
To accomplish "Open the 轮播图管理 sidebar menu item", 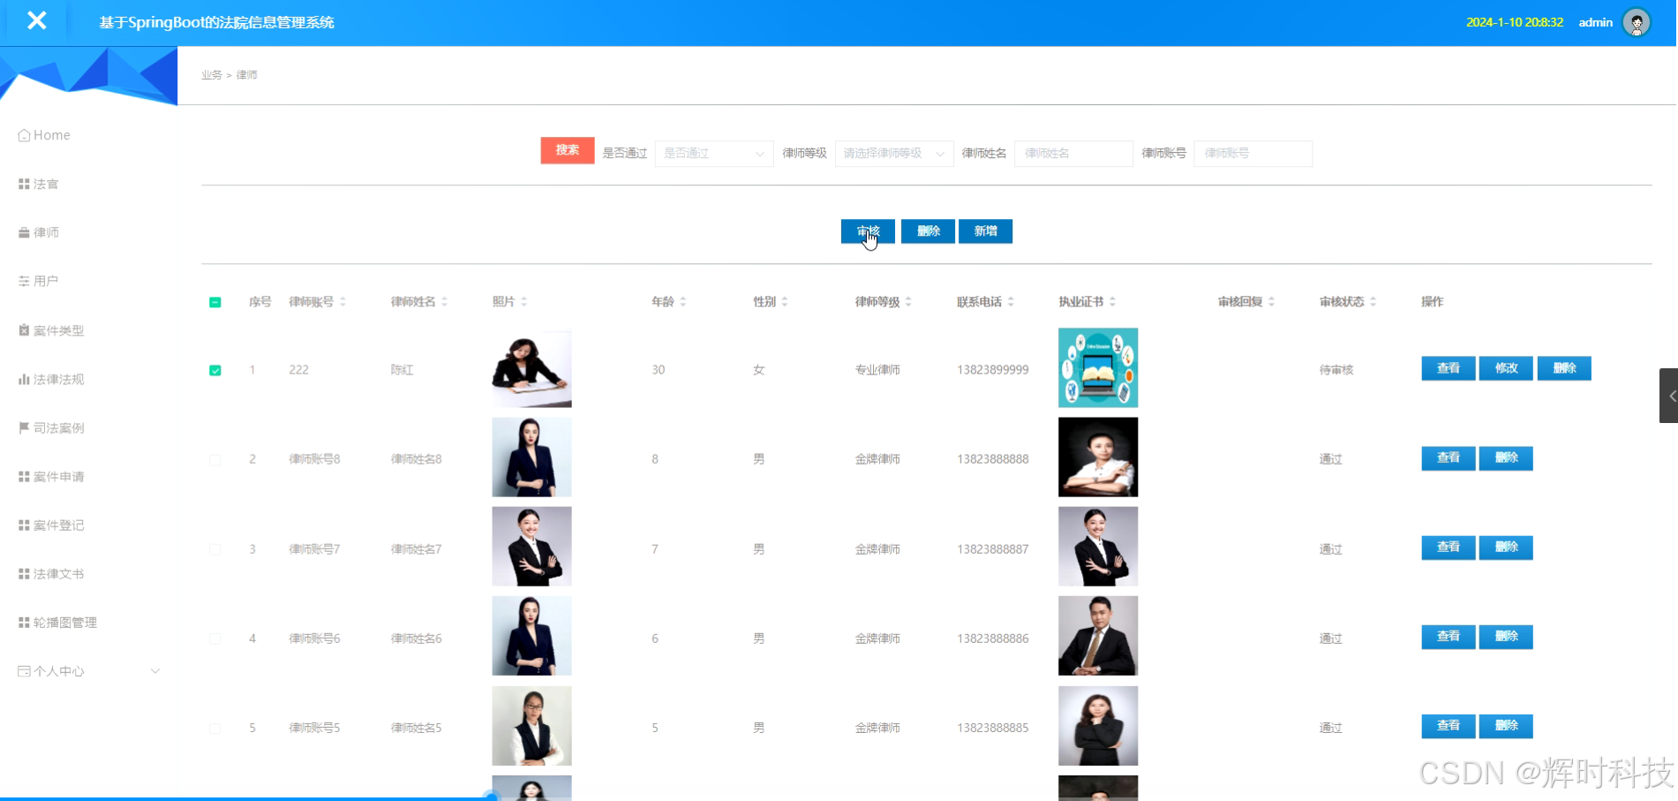I will point(57,622).
